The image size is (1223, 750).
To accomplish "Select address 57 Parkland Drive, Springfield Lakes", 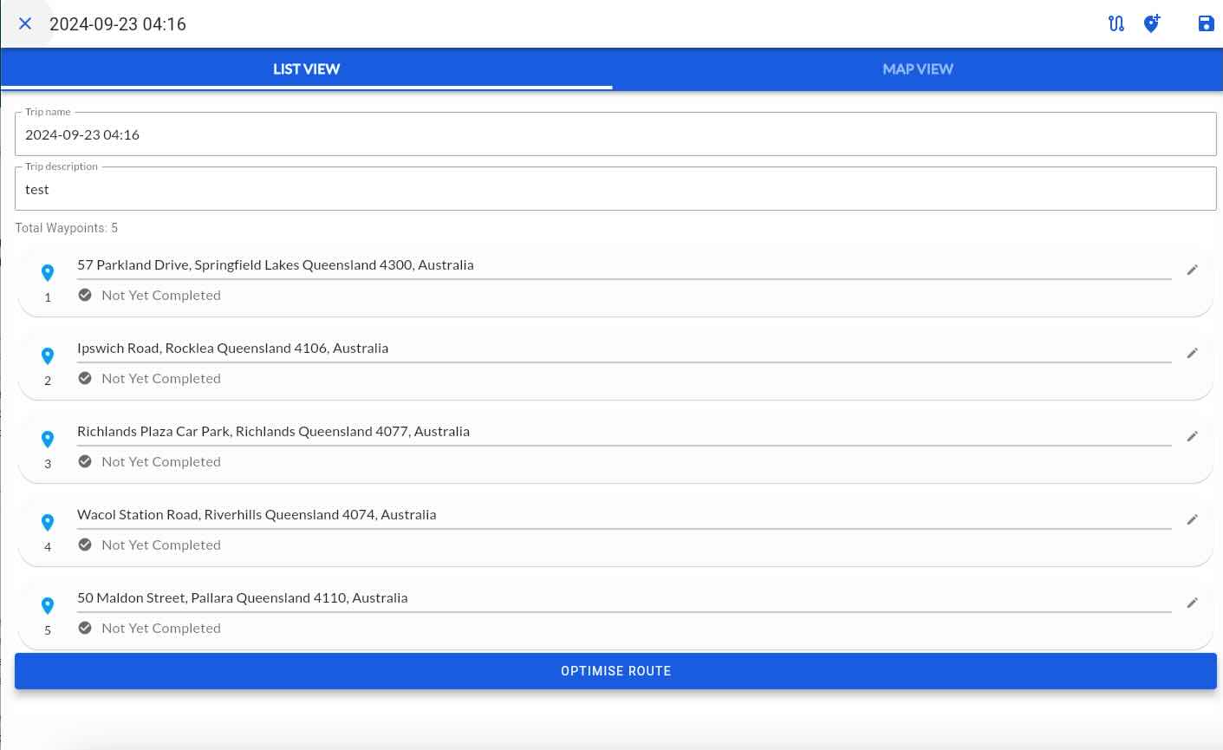I will pos(276,265).
